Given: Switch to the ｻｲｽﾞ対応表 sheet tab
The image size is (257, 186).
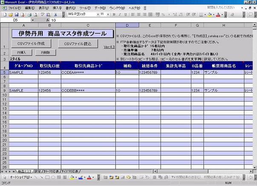Looking at the screenshot, I should [70, 172].
